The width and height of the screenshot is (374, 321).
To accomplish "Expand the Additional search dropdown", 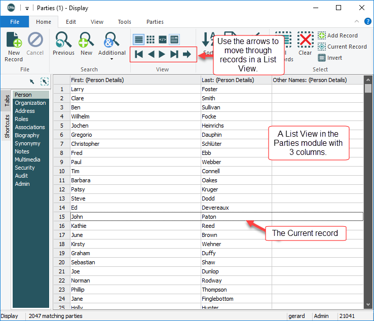I will (x=111, y=59).
